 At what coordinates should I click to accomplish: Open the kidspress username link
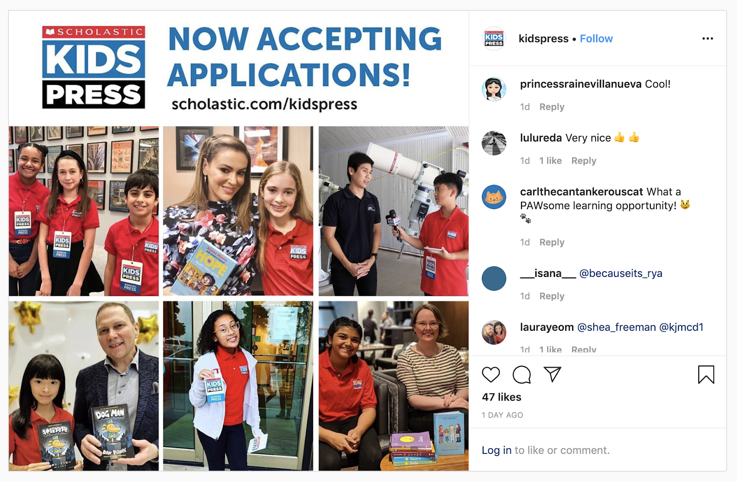[x=544, y=39]
